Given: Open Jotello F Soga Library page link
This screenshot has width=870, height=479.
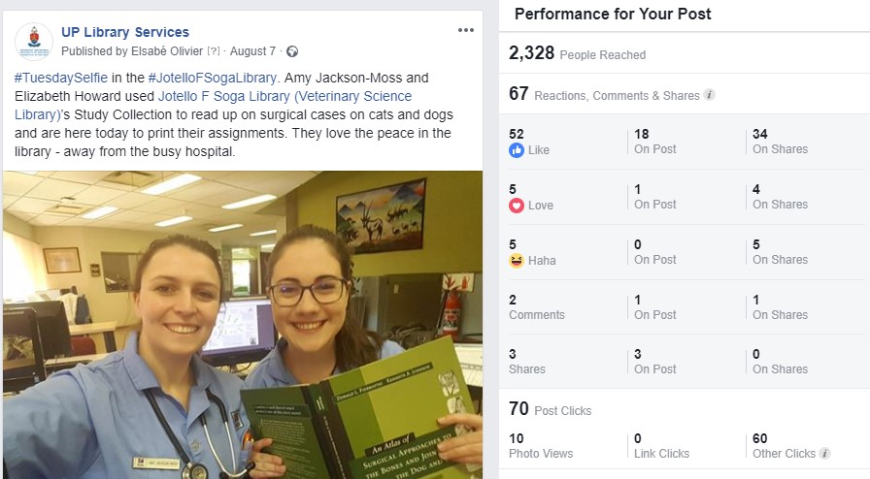Looking at the screenshot, I should [x=213, y=106].
